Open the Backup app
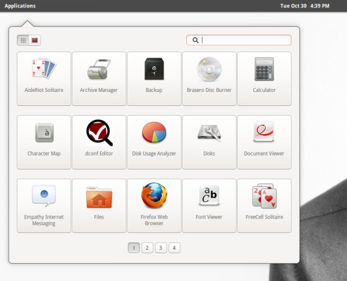 [x=154, y=79]
